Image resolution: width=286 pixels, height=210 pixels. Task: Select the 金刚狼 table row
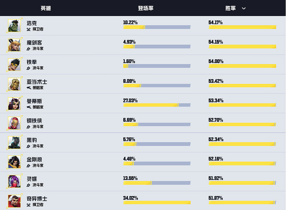coord(143,162)
